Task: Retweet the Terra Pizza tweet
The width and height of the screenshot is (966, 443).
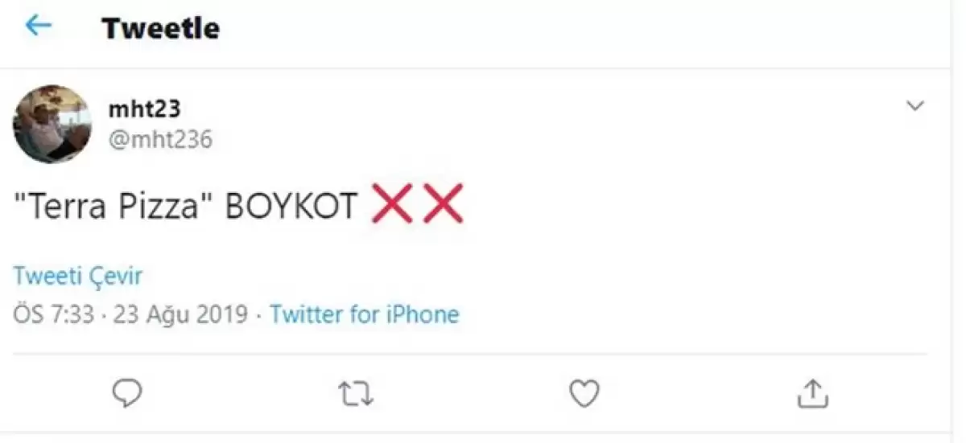Action: pyautogui.click(x=355, y=393)
